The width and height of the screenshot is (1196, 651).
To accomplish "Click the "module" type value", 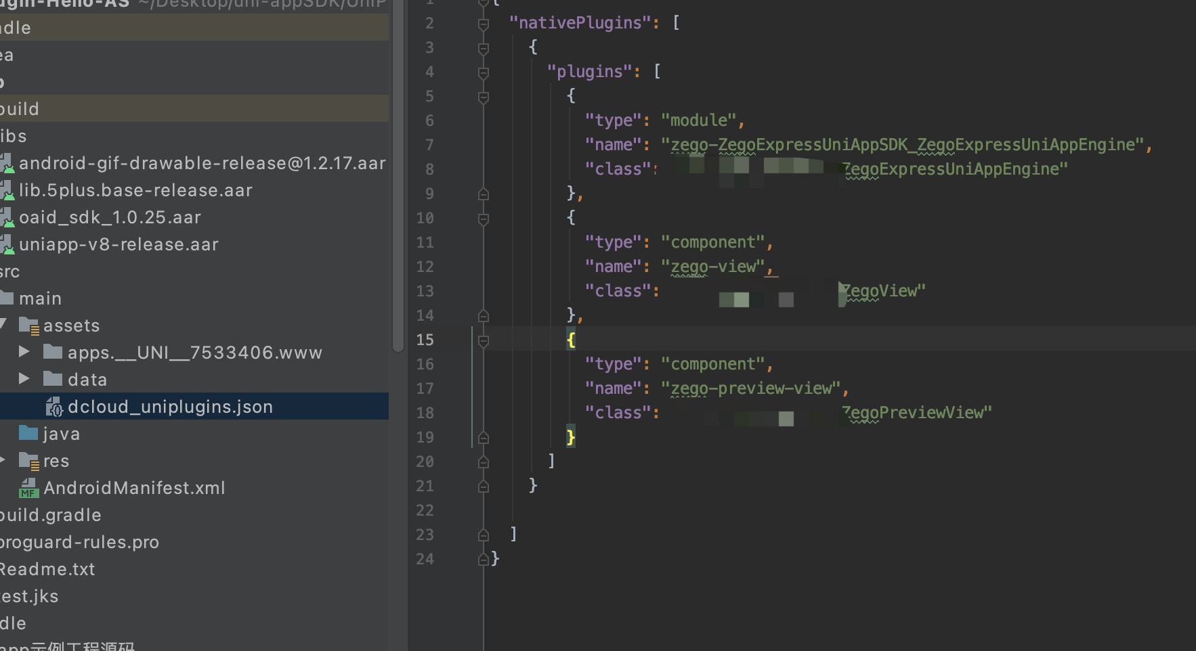I will pyautogui.click(x=698, y=120).
